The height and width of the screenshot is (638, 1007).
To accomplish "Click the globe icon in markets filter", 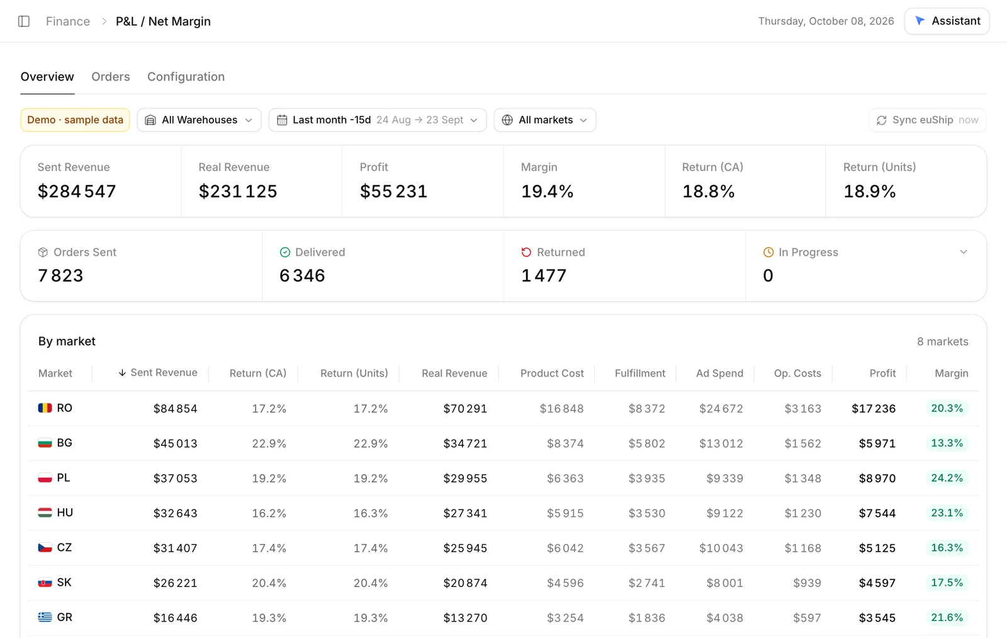I will pyautogui.click(x=507, y=120).
